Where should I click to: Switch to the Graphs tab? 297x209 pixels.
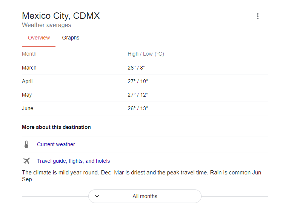coord(71,38)
